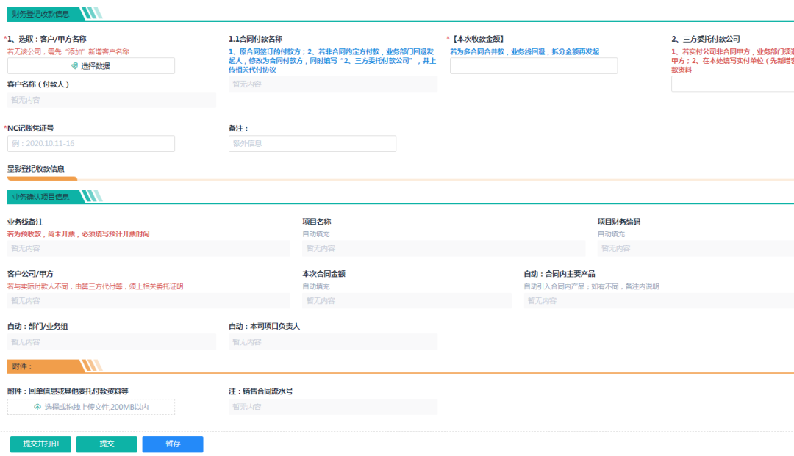Image resolution: width=794 pixels, height=456 pixels.
Task: Click the 客户公司/甲方 field
Action: coord(149,301)
